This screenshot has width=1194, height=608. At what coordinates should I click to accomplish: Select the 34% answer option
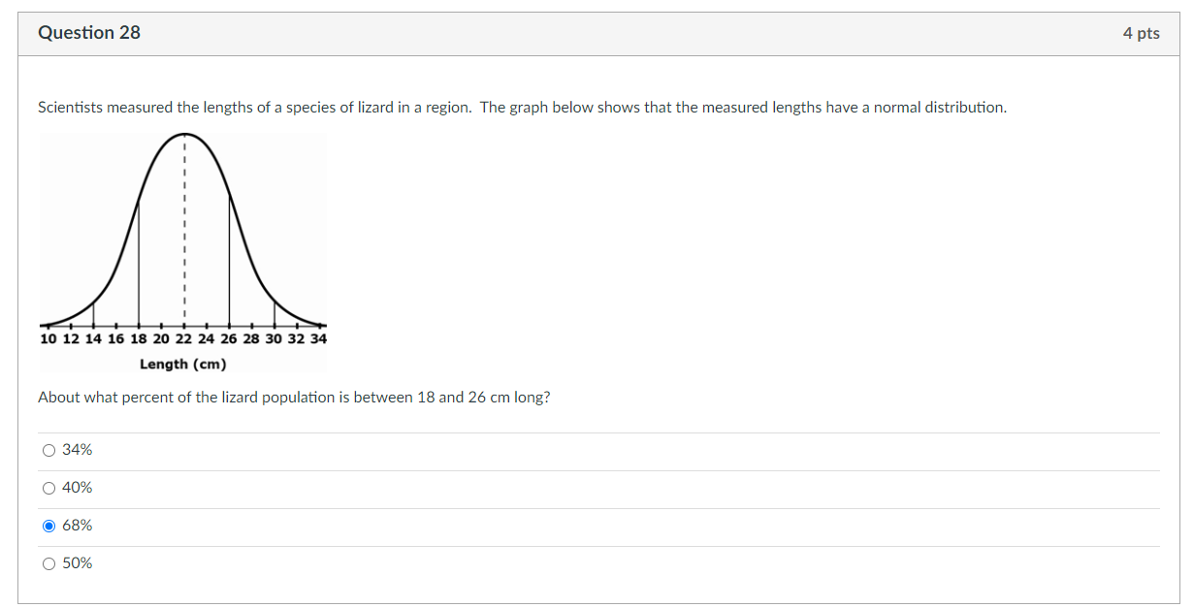click(x=48, y=449)
